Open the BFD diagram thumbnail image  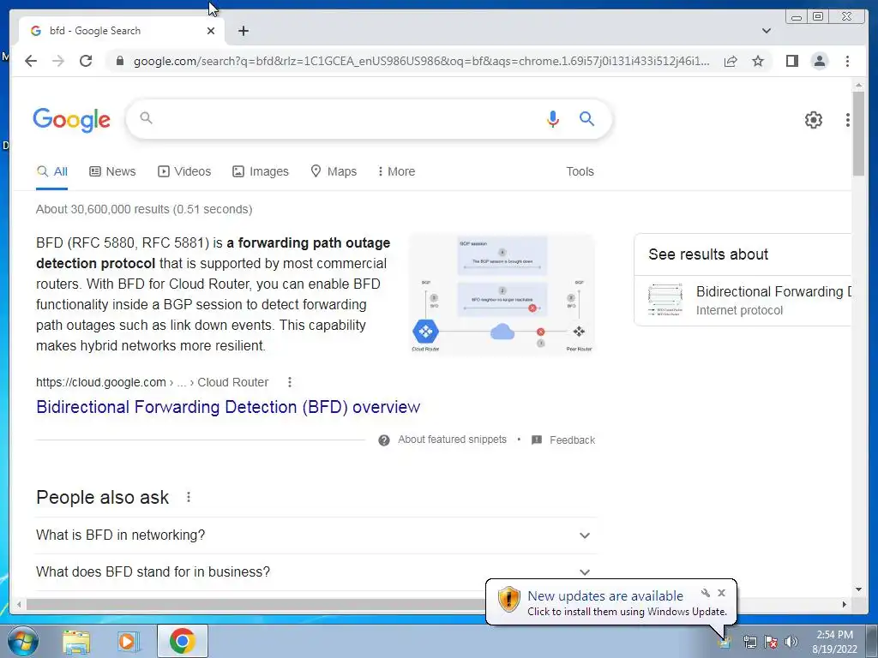pos(502,295)
